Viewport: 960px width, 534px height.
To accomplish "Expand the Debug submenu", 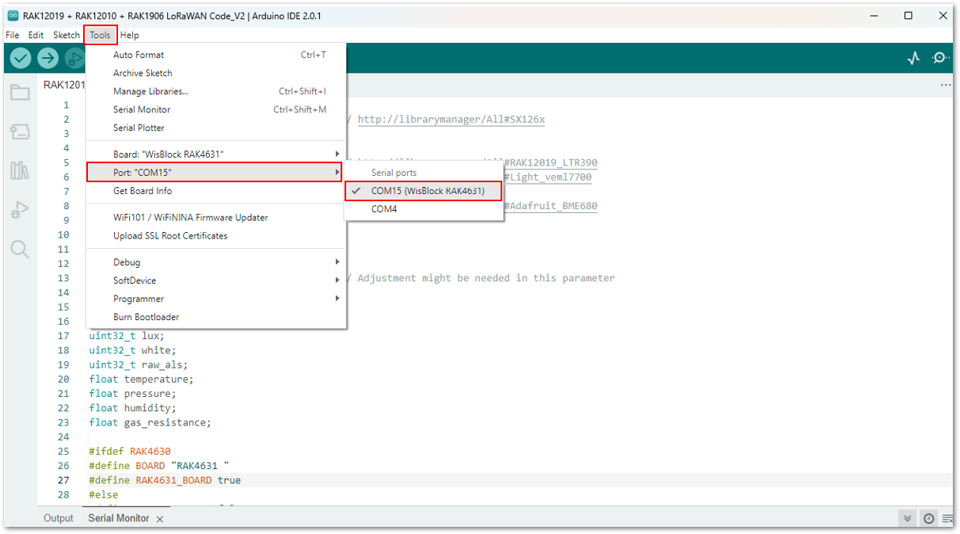I will pyautogui.click(x=215, y=262).
